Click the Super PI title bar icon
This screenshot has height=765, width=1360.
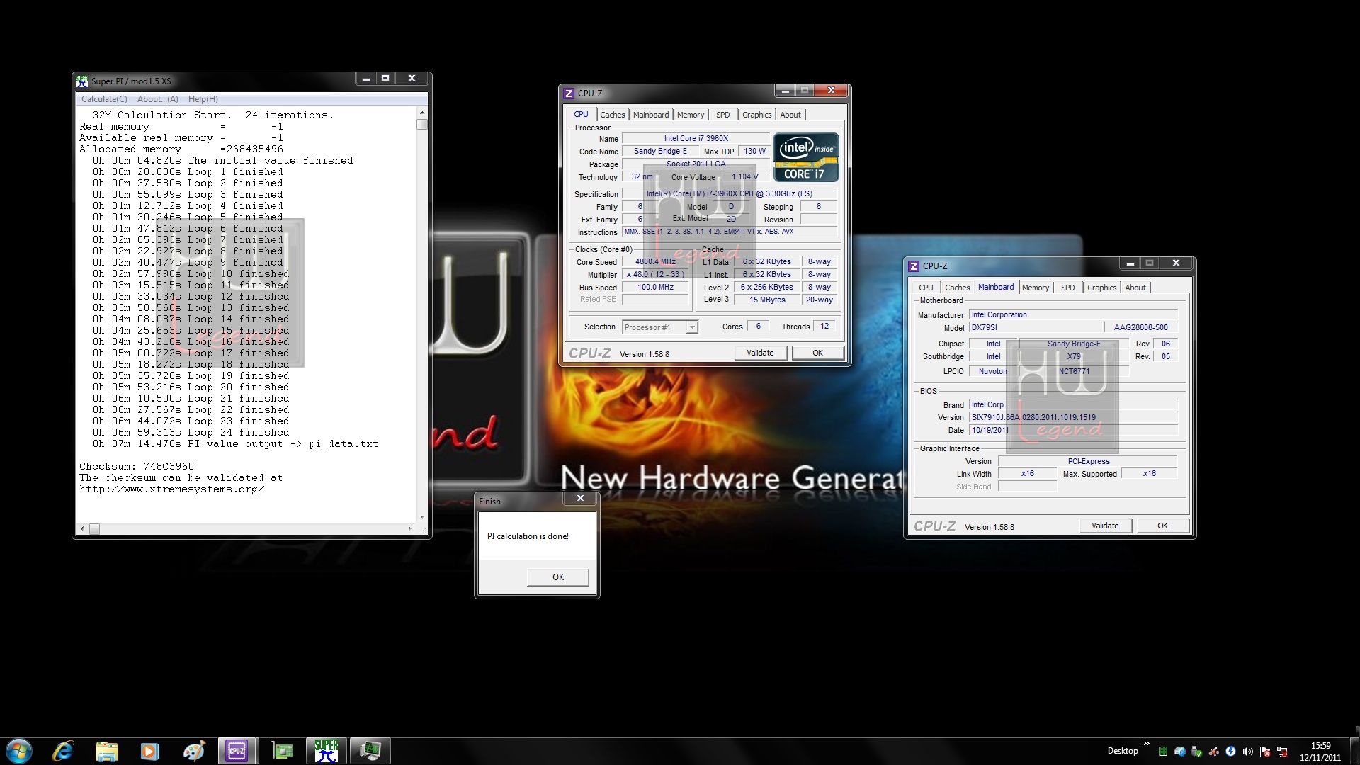click(x=82, y=81)
